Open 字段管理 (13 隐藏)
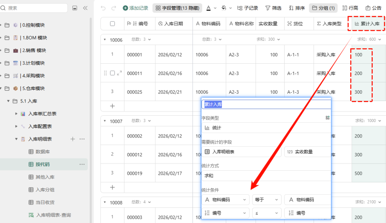This screenshot has height=223, width=386. [x=177, y=8]
